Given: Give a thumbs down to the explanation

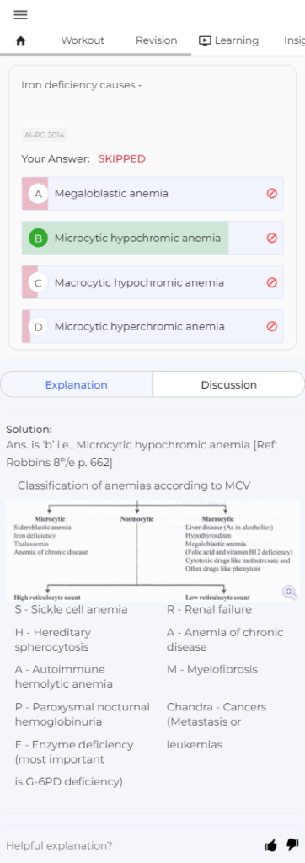Looking at the screenshot, I should tap(292, 845).
